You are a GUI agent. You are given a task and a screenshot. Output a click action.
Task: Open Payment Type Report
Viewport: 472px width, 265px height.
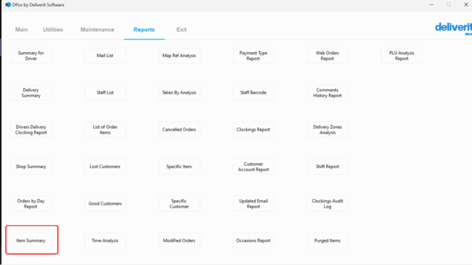(253, 56)
